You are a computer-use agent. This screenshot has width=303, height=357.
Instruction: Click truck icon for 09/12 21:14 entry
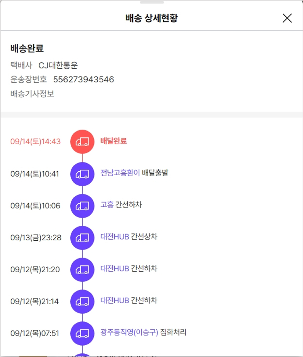(x=82, y=301)
